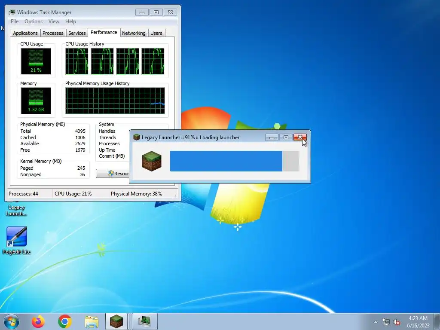Open the Windows Start menu orb
The height and width of the screenshot is (330, 440).
[12, 321]
